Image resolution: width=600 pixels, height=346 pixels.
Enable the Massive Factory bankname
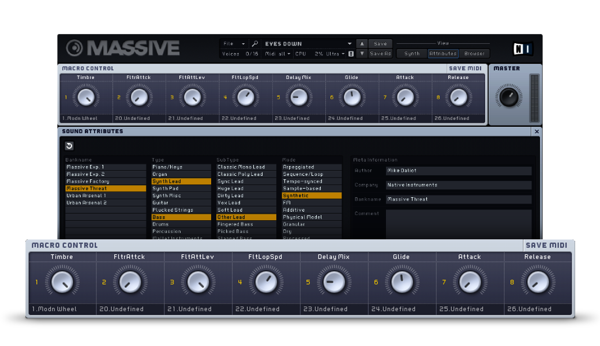tap(106, 181)
